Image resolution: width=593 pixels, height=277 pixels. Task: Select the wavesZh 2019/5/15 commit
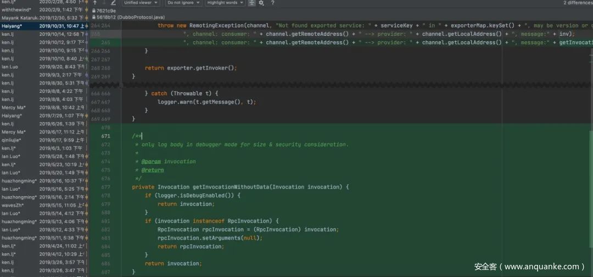[x=43, y=205]
